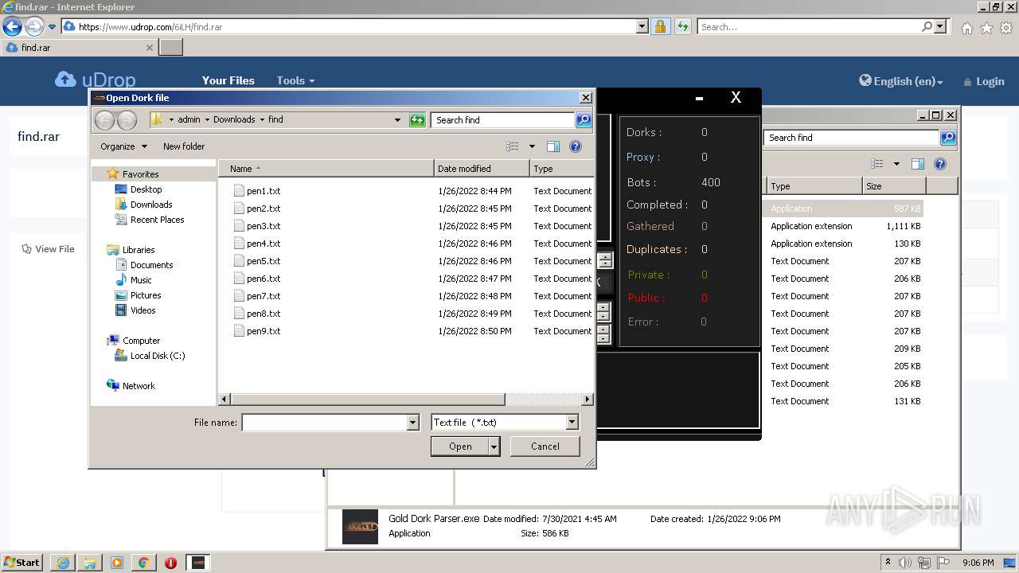
Task: Click the security lock icon in address bar
Action: click(x=660, y=27)
